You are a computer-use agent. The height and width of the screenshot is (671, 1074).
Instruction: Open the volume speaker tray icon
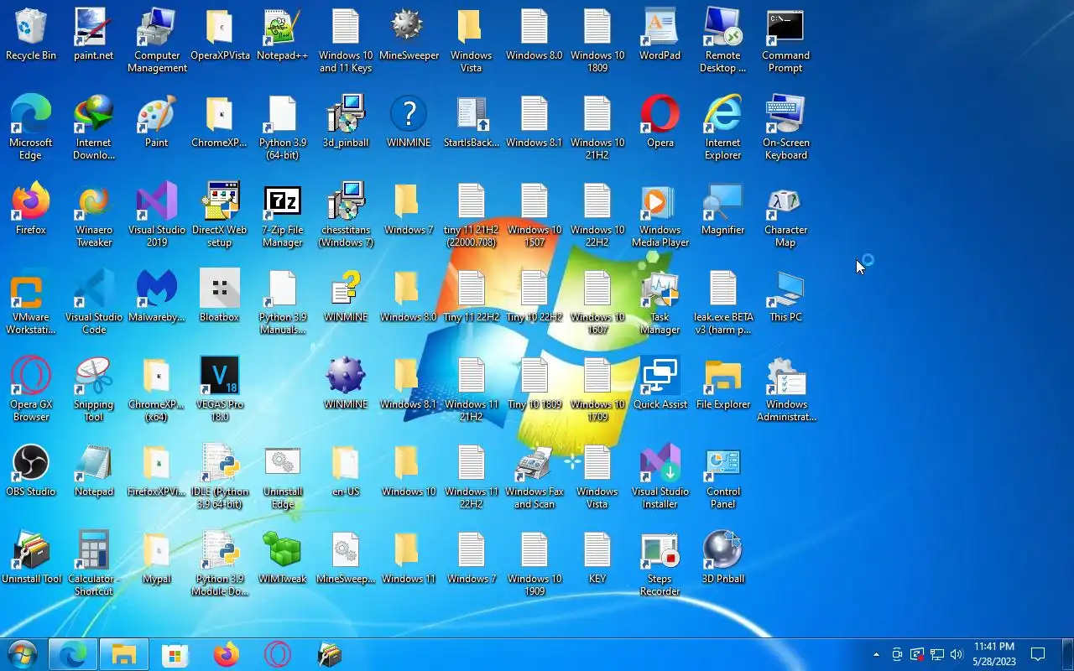tap(957, 654)
